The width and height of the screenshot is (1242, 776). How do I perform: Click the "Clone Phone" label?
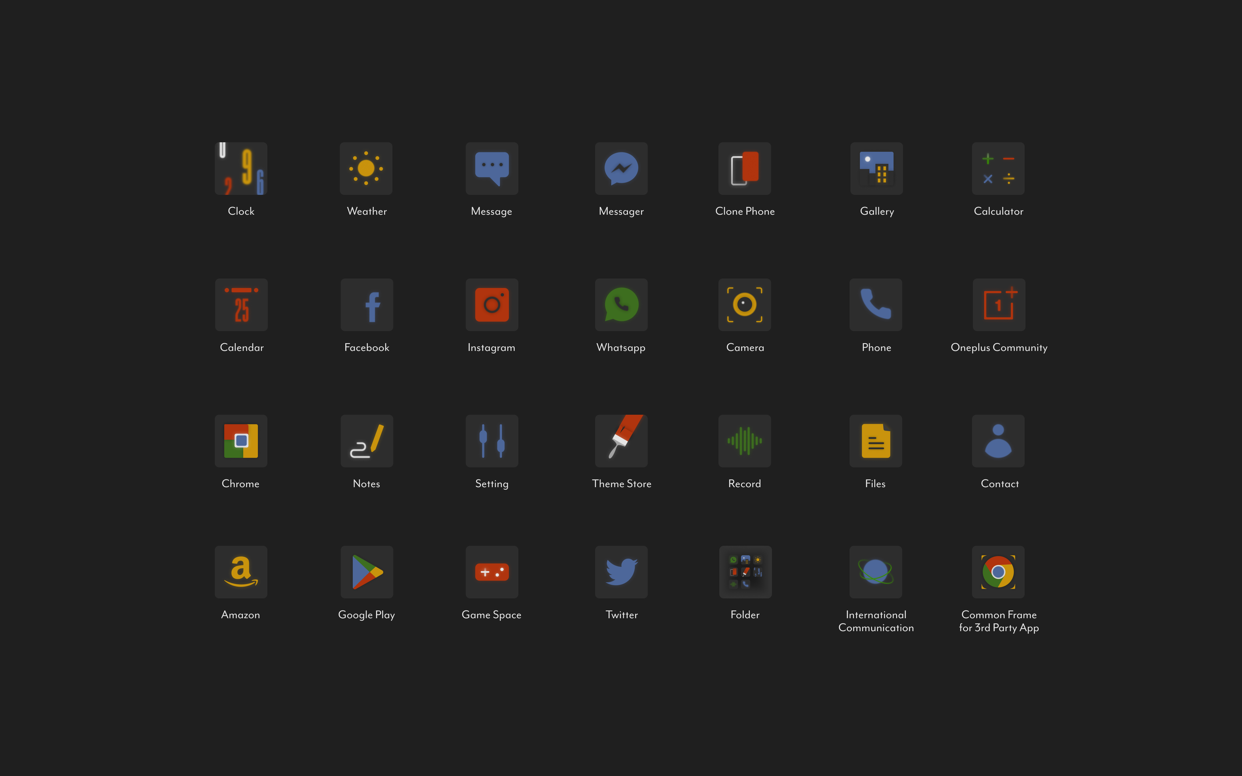point(745,211)
